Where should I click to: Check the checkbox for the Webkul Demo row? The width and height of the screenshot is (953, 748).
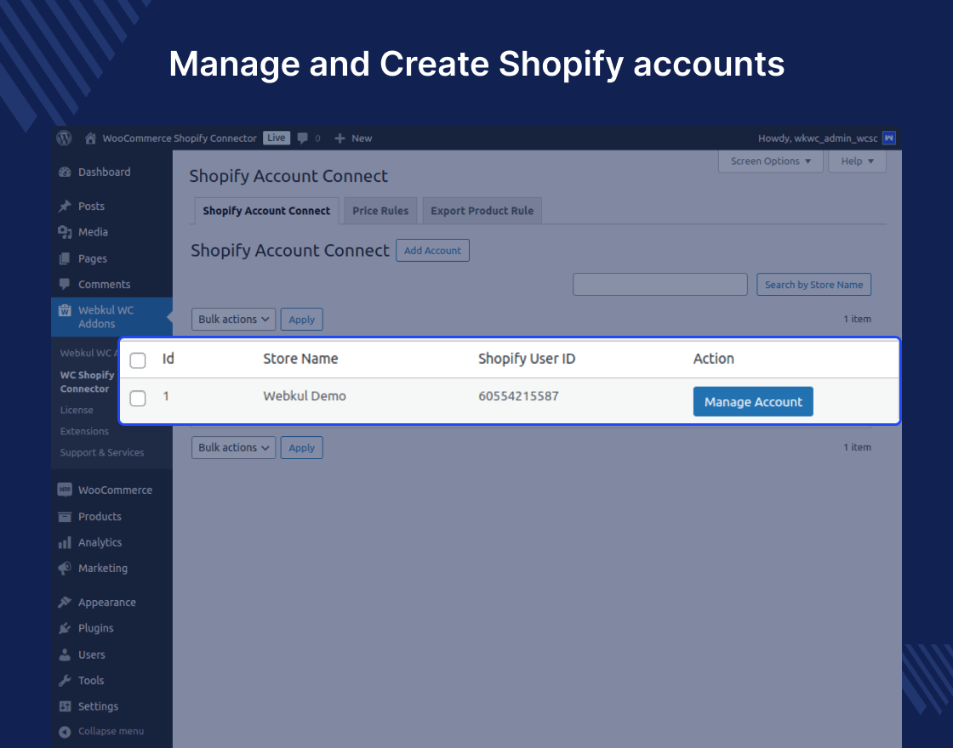click(137, 398)
